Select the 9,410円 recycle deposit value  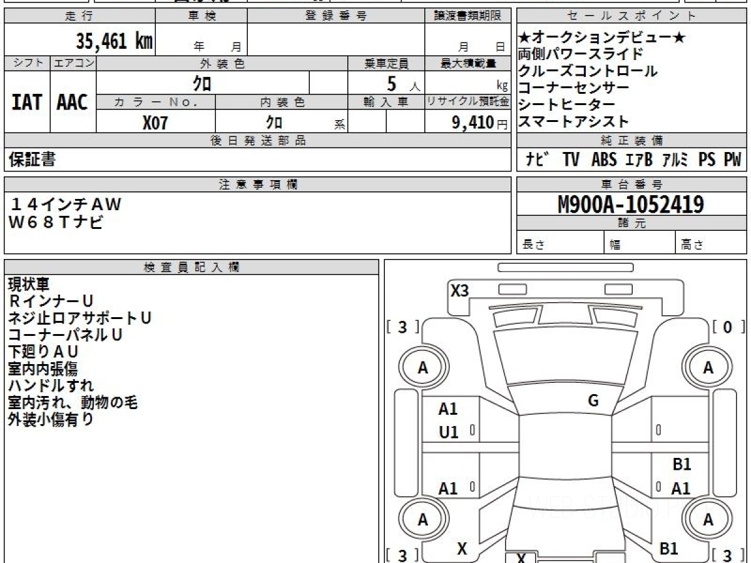tap(479, 123)
